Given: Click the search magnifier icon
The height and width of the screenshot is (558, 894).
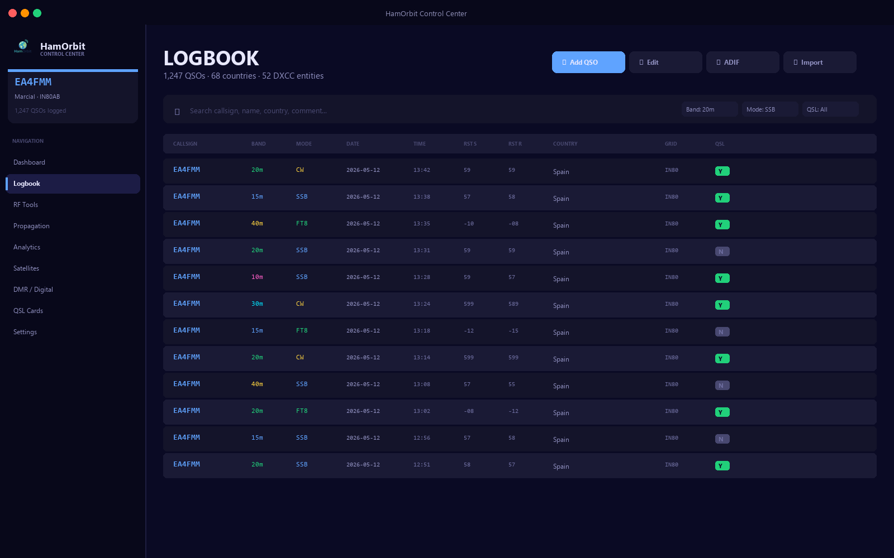Looking at the screenshot, I should (x=177, y=112).
